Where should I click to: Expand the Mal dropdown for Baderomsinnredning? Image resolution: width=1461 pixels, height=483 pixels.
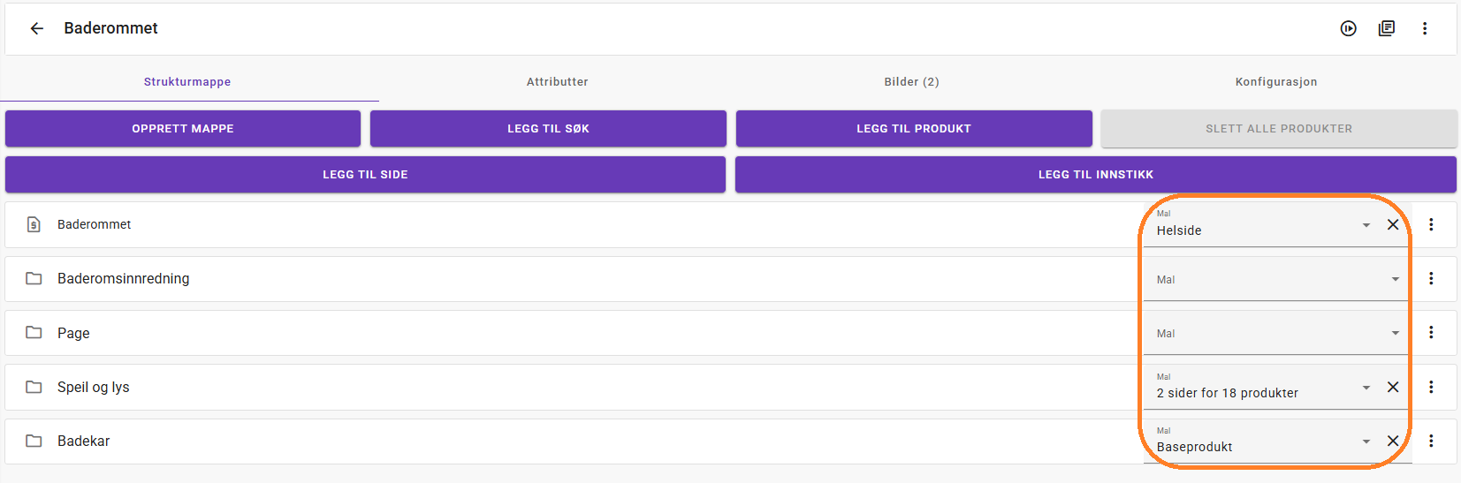(x=1395, y=279)
